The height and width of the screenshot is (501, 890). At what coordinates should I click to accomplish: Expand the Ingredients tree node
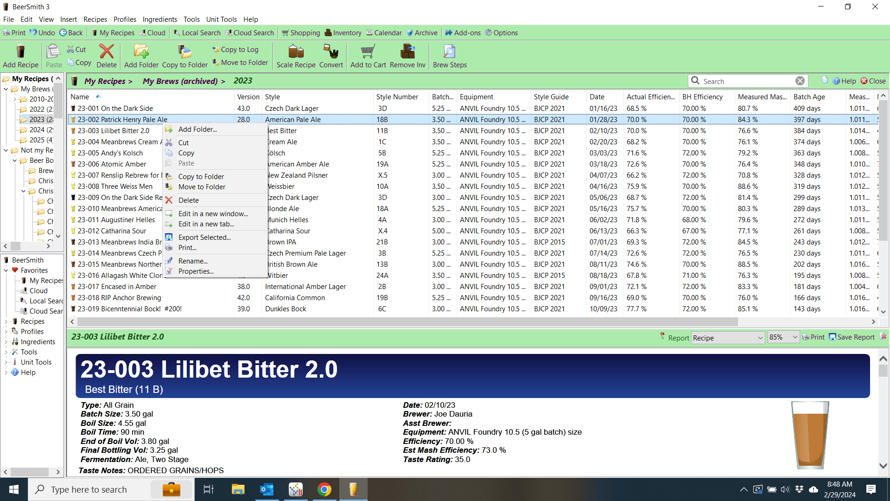pos(6,342)
